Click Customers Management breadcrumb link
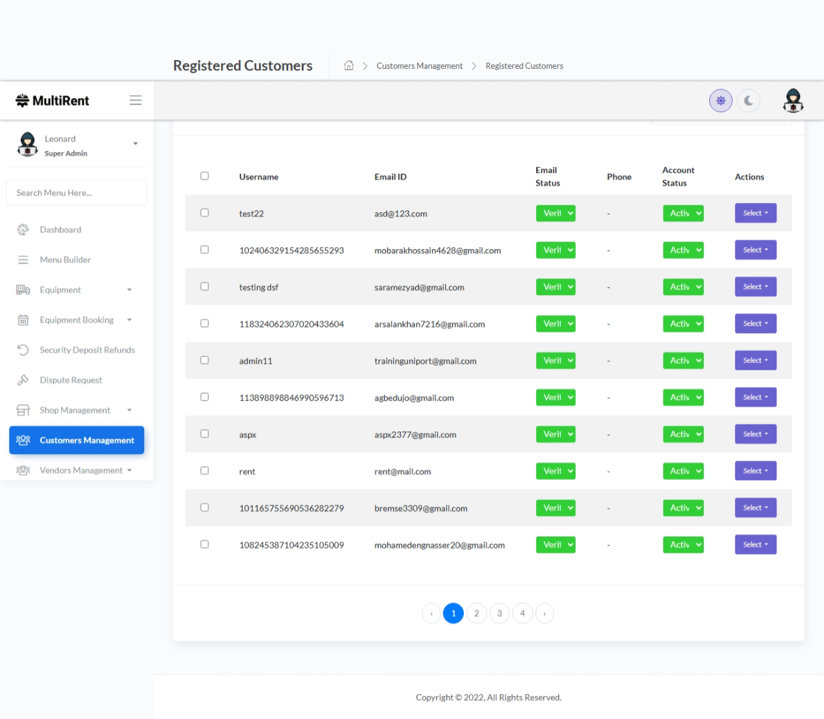The width and height of the screenshot is (824, 719). (x=419, y=66)
